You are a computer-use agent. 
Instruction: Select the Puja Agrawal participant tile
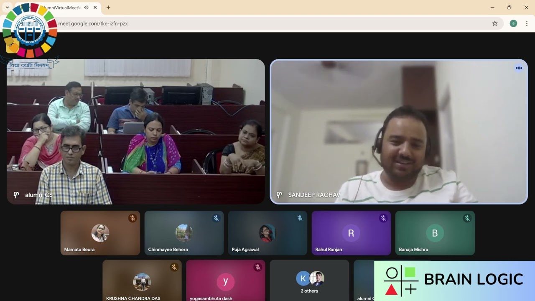(x=267, y=233)
